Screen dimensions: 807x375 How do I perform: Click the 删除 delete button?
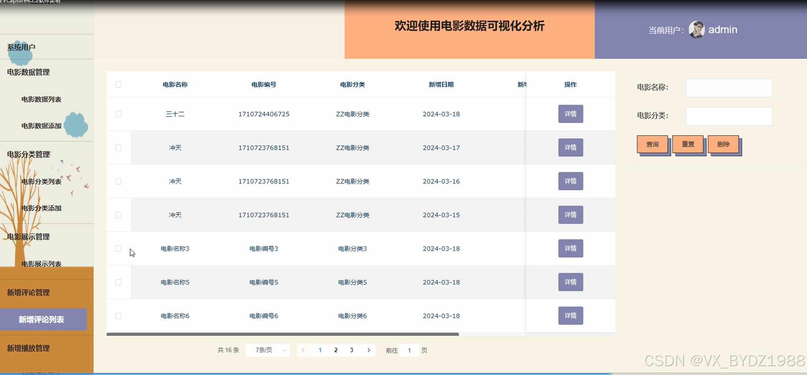pyautogui.click(x=723, y=144)
